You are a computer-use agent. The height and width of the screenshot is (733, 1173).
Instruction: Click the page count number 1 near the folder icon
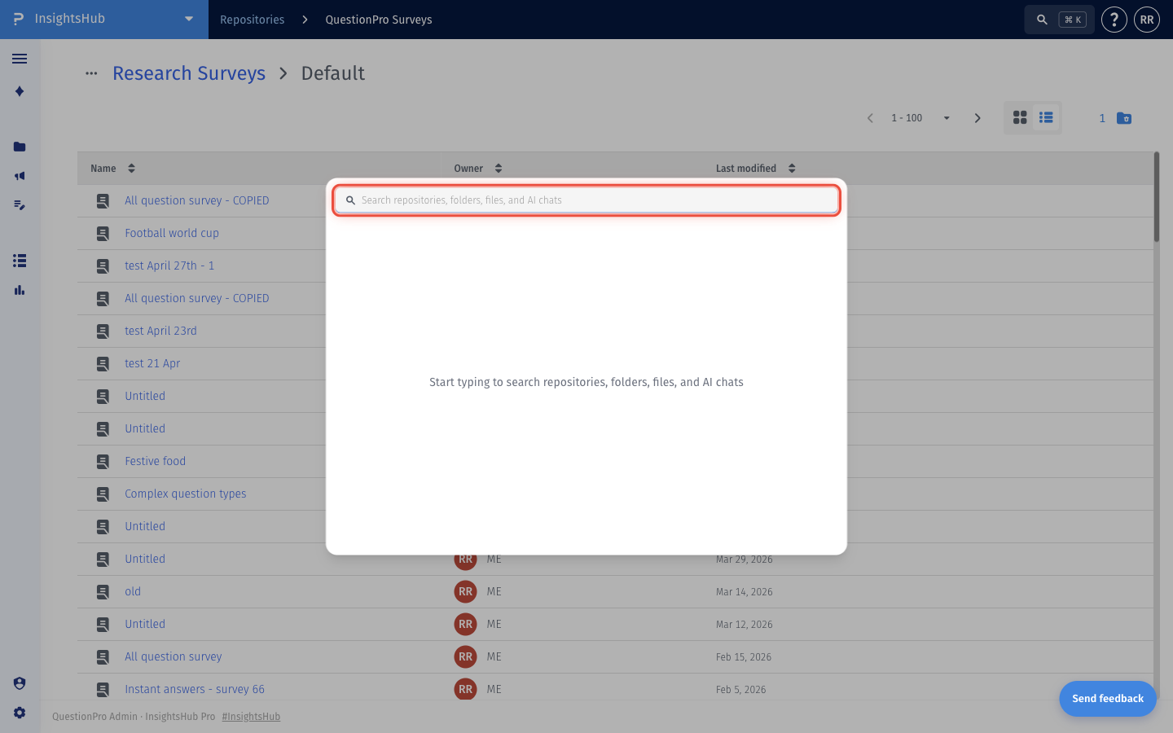(x=1102, y=118)
